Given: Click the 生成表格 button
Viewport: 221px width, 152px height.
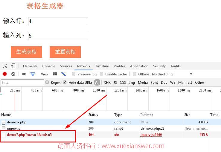Looking at the screenshot, I should [26, 52].
